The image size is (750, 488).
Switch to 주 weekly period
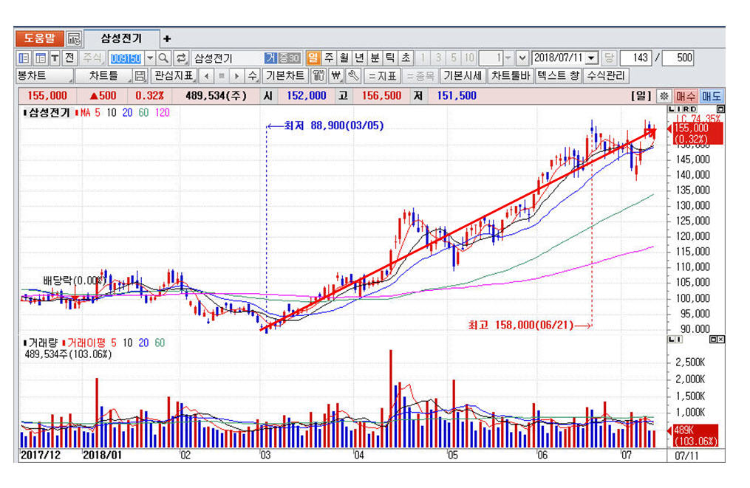[x=328, y=58]
